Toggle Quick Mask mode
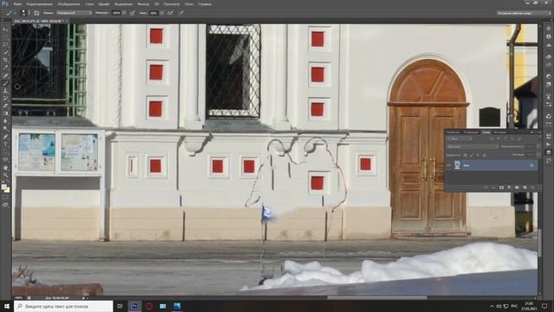 pos(5,198)
